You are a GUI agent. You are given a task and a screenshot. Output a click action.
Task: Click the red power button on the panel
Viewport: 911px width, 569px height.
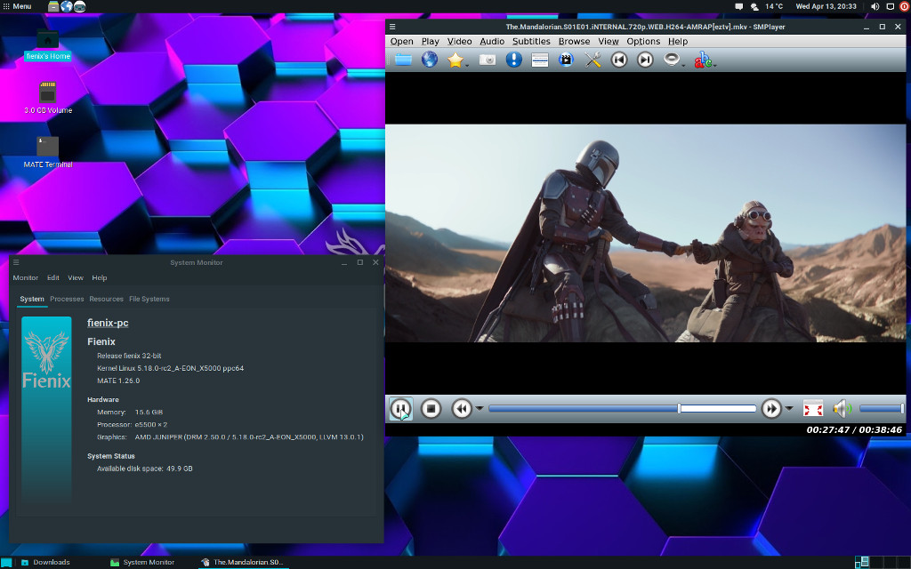tap(905, 6)
